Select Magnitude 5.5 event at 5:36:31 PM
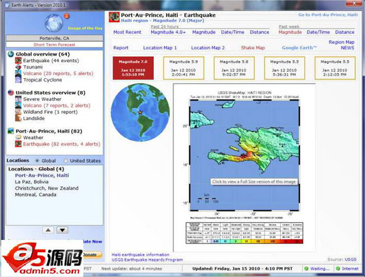Viewport: 365px width, 277px height. (285, 68)
